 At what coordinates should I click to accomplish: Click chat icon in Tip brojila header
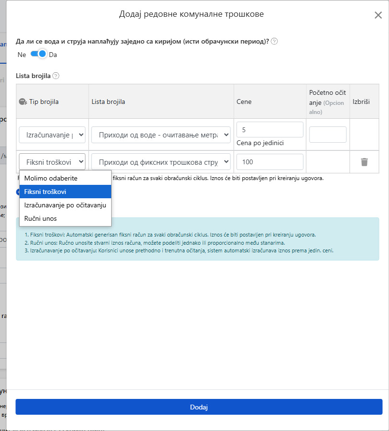23,102
